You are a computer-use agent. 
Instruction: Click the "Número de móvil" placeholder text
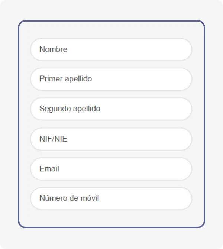[x=69, y=198]
